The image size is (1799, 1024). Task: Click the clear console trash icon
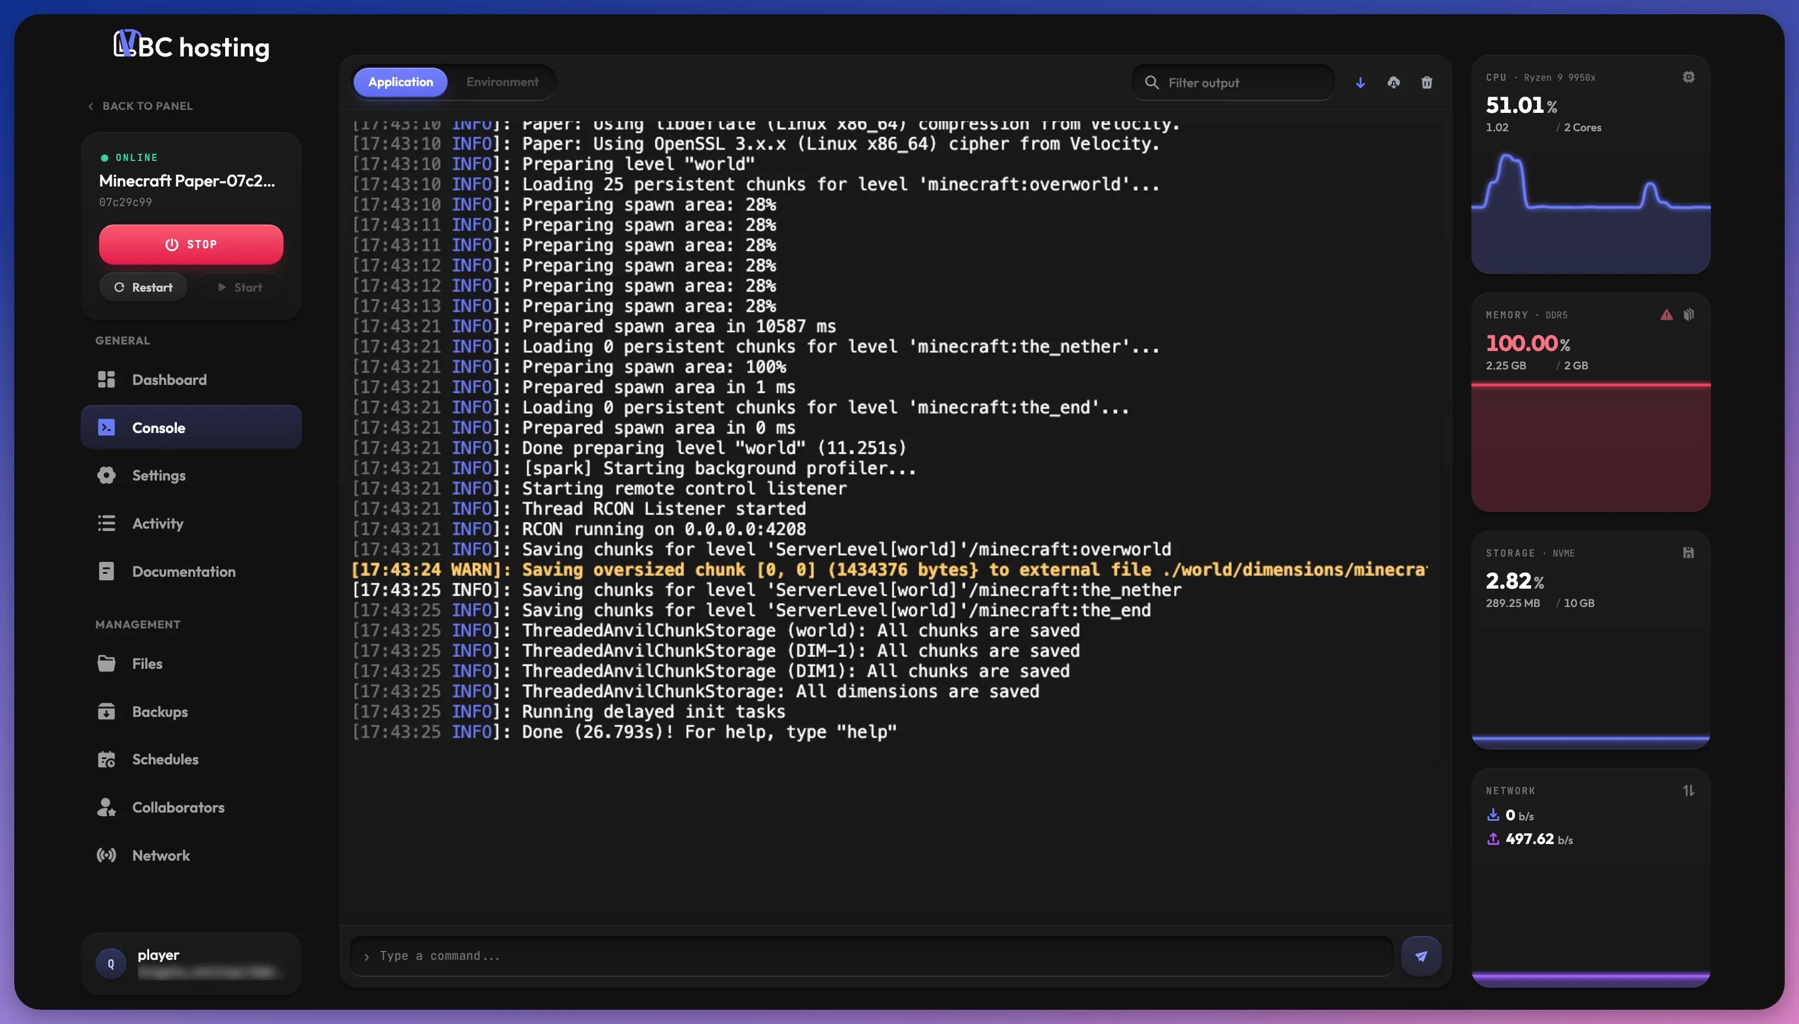pyautogui.click(x=1426, y=83)
